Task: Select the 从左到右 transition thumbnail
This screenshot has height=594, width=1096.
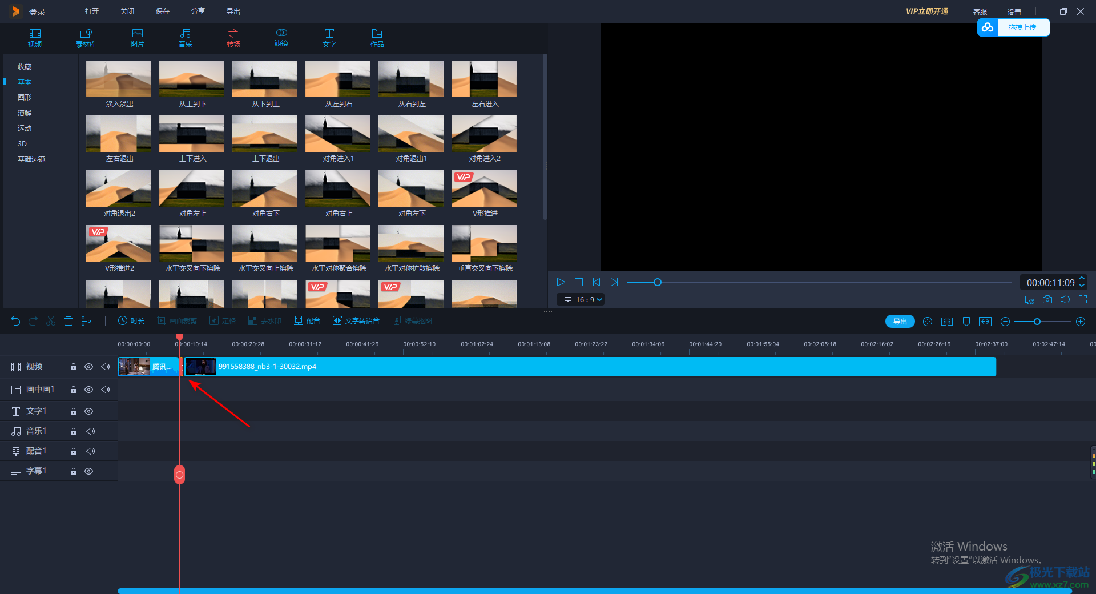Action: 338,79
